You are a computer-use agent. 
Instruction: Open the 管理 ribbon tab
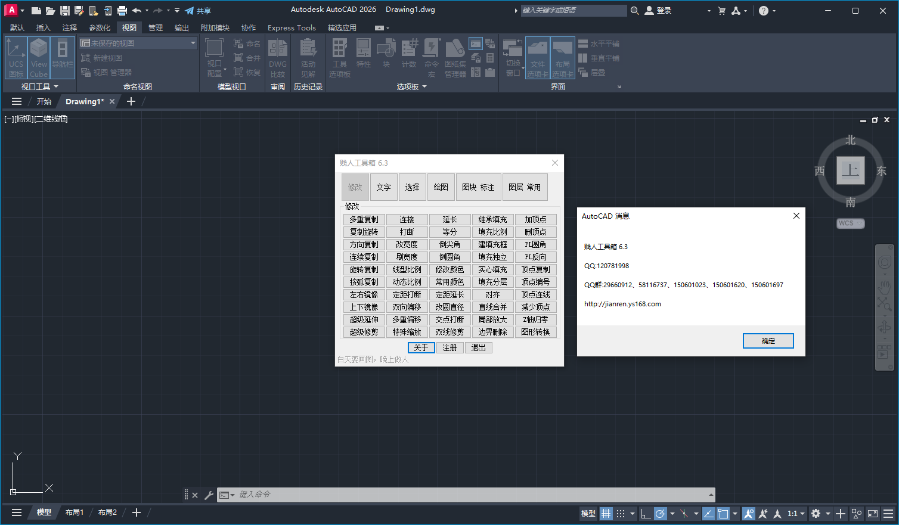coord(156,27)
